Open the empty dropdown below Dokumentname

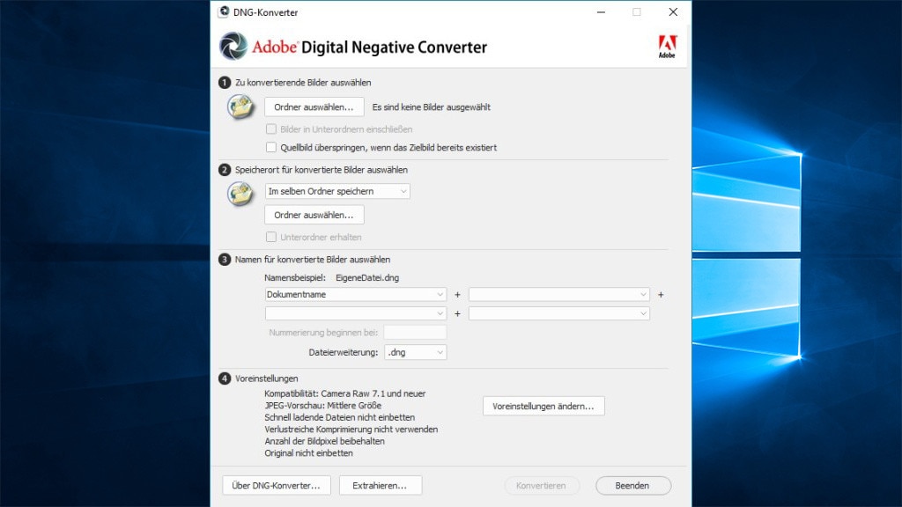tap(356, 313)
